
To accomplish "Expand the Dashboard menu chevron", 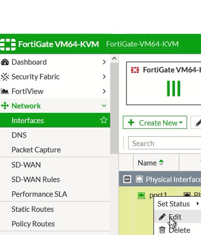I will tap(104, 62).
